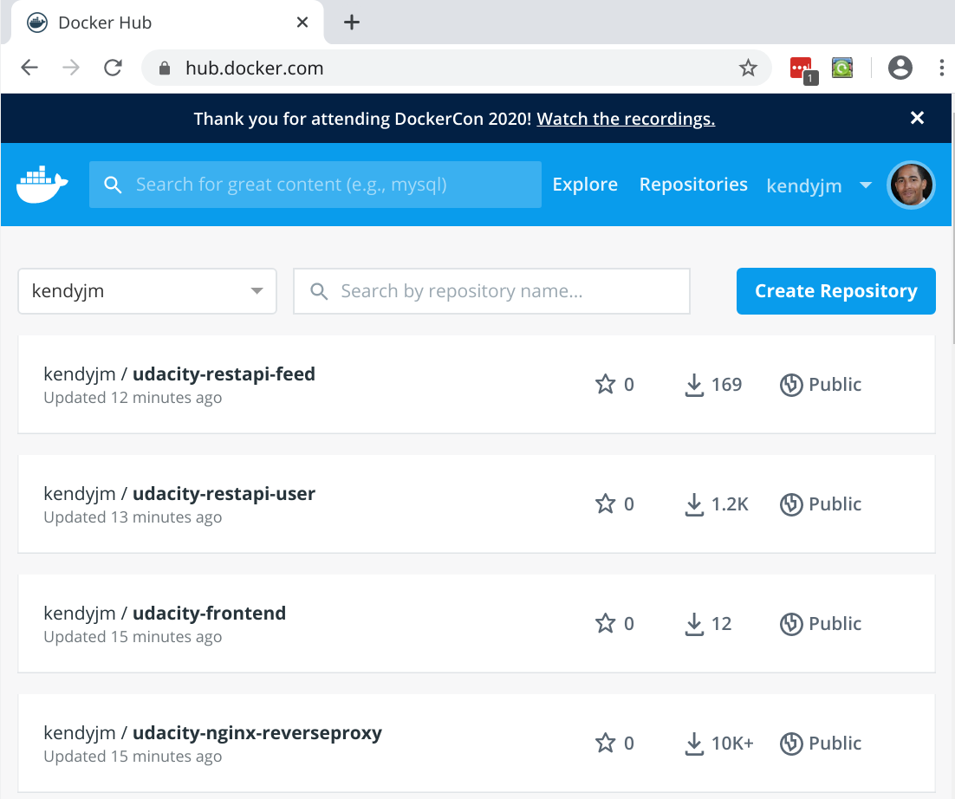Click 'Updated 12 minutes ago' text

tap(133, 398)
